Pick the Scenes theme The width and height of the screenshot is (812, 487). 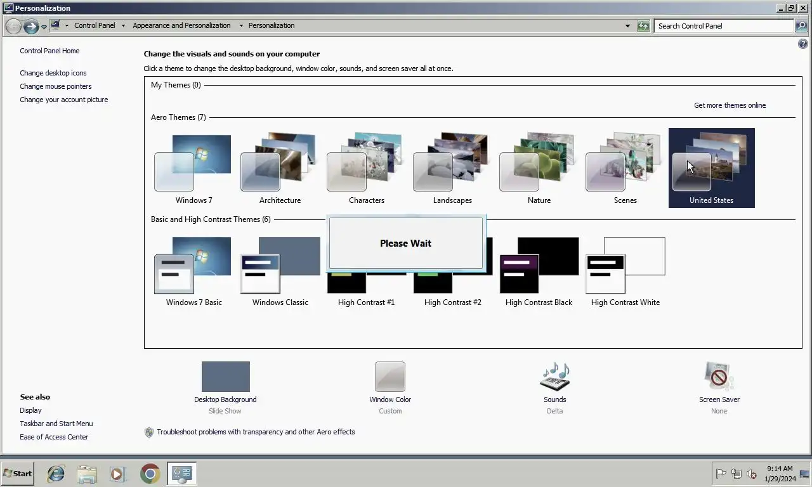click(625, 168)
